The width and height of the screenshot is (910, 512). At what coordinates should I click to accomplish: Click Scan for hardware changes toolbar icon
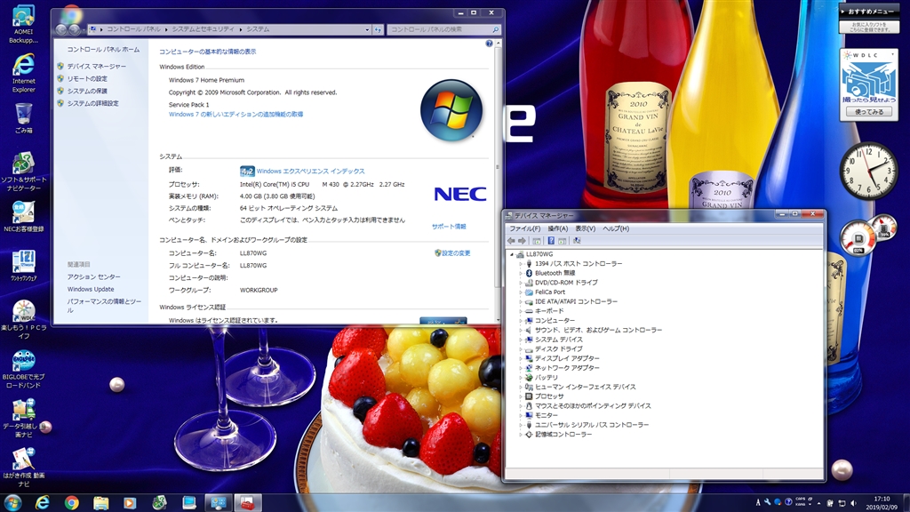(578, 240)
